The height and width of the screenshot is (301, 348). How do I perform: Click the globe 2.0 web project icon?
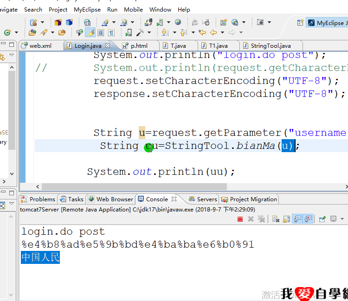tap(87, 22)
